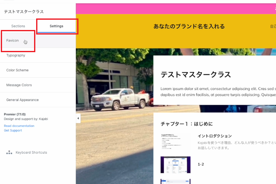
Task: Click the イントロダクション lesson thumbnail
Action: click(x=175, y=142)
